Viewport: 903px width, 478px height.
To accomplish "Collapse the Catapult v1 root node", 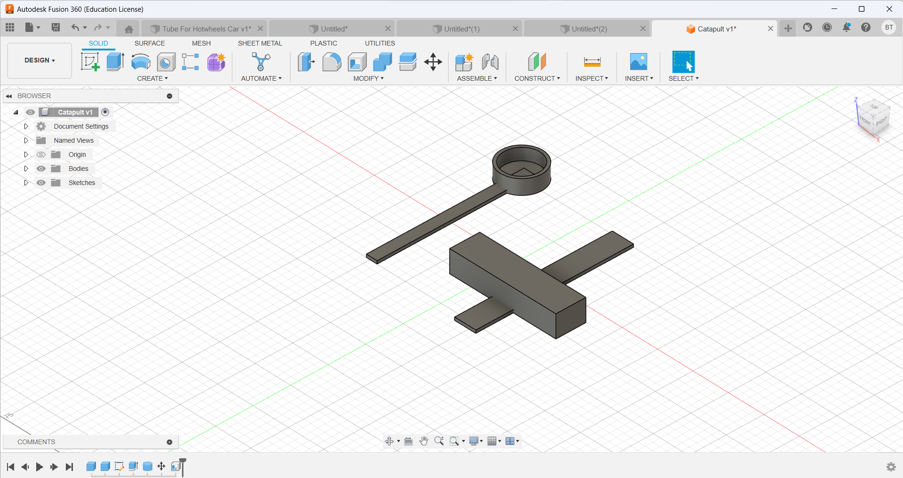I will [x=16, y=112].
